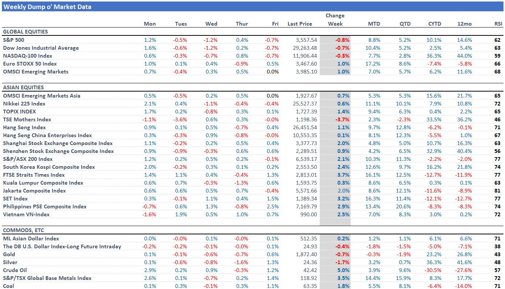
Task: Click the 'Dow Jones Industrial Average' row label
Action: pyautogui.click(x=41, y=48)
